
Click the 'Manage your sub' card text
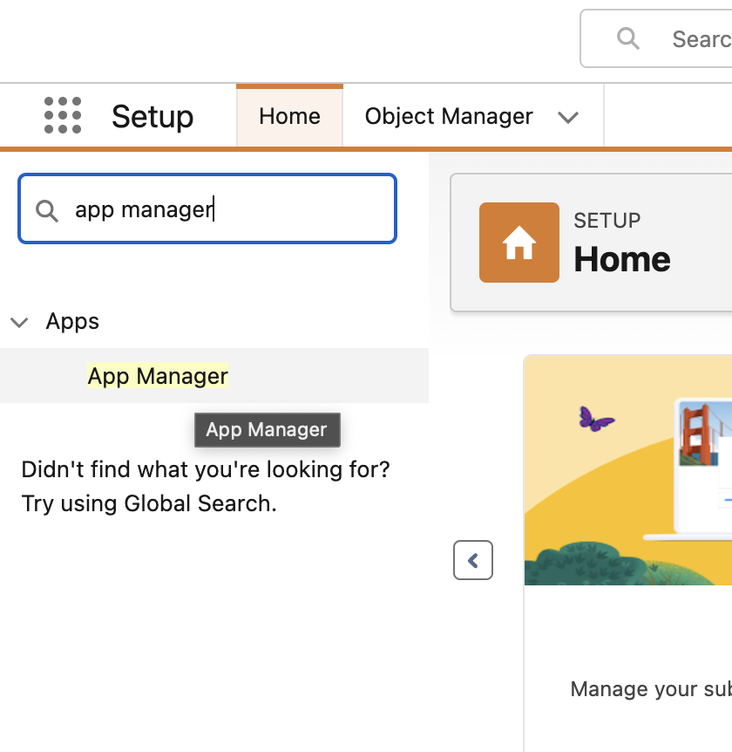point(649,689)
